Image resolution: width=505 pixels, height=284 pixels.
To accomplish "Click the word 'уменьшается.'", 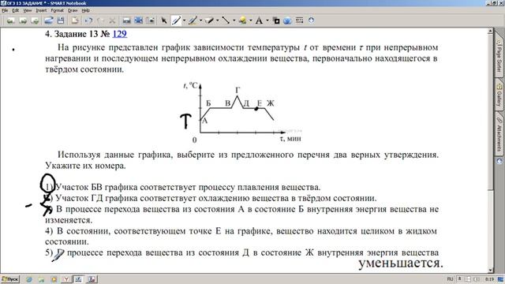I will [x=401, y=263].
